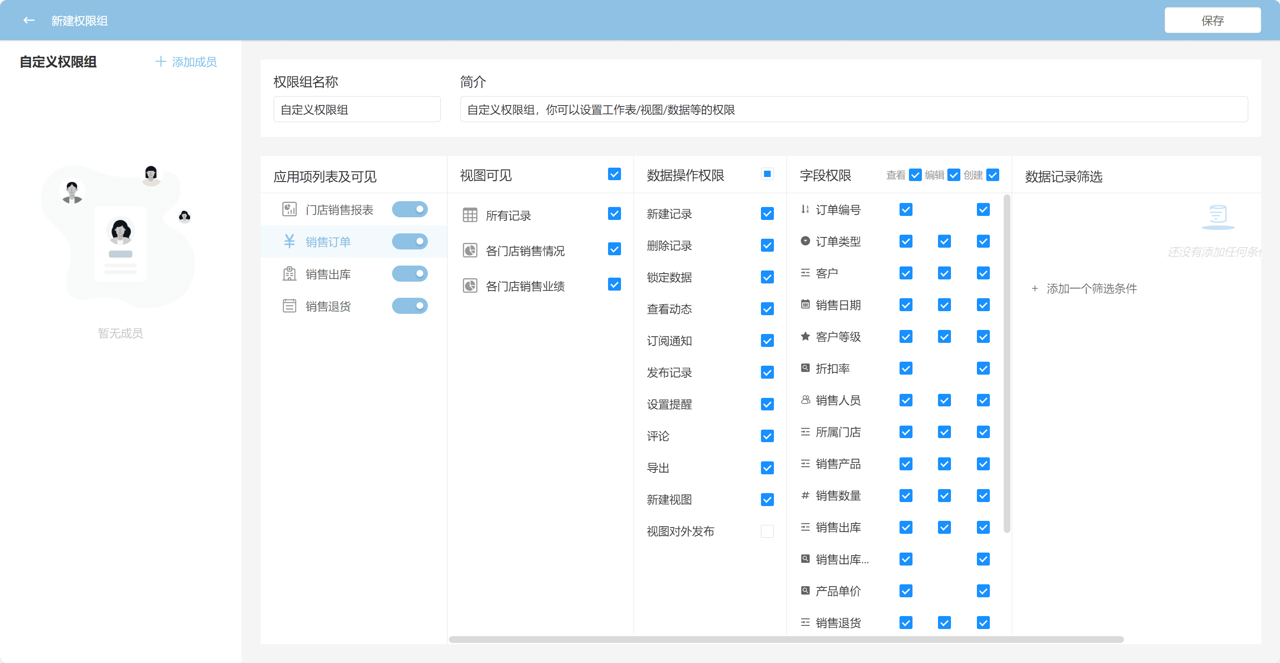Screen dimensions: 1280x663
Task: Click the star icon beside 客户等级
Action: click(x=805, y=337)
